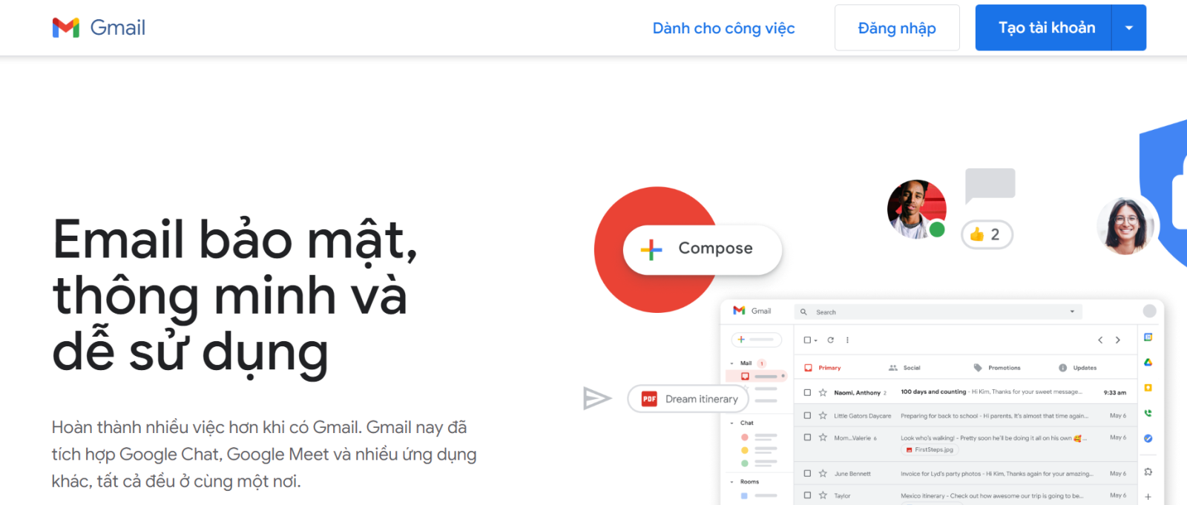Switch to the Social tab
The width and height of the screenshot is (1187, 505).
[904, 368]
